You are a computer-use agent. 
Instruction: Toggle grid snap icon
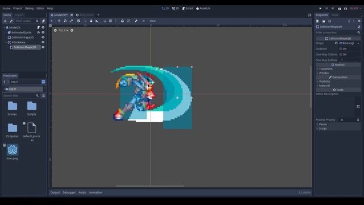(111, 21)
